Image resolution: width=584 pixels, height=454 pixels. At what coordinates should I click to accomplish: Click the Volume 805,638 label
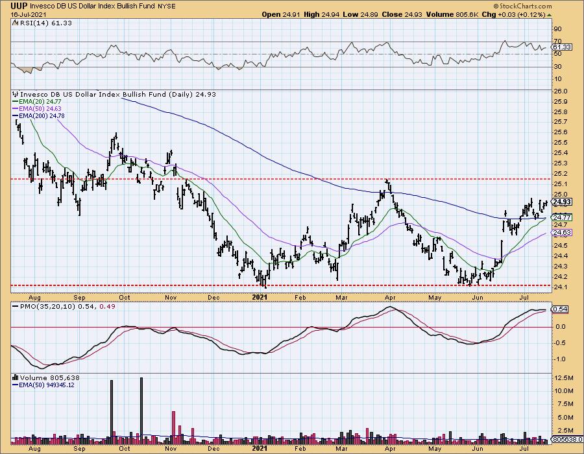(49, 377)
